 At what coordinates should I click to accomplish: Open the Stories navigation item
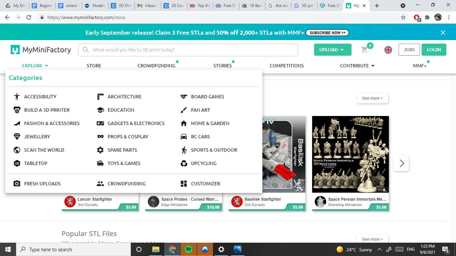(x=223, y=66)
